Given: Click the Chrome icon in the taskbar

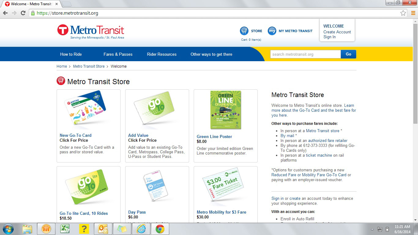Looking at the screenshot, I should click(160, 229).
